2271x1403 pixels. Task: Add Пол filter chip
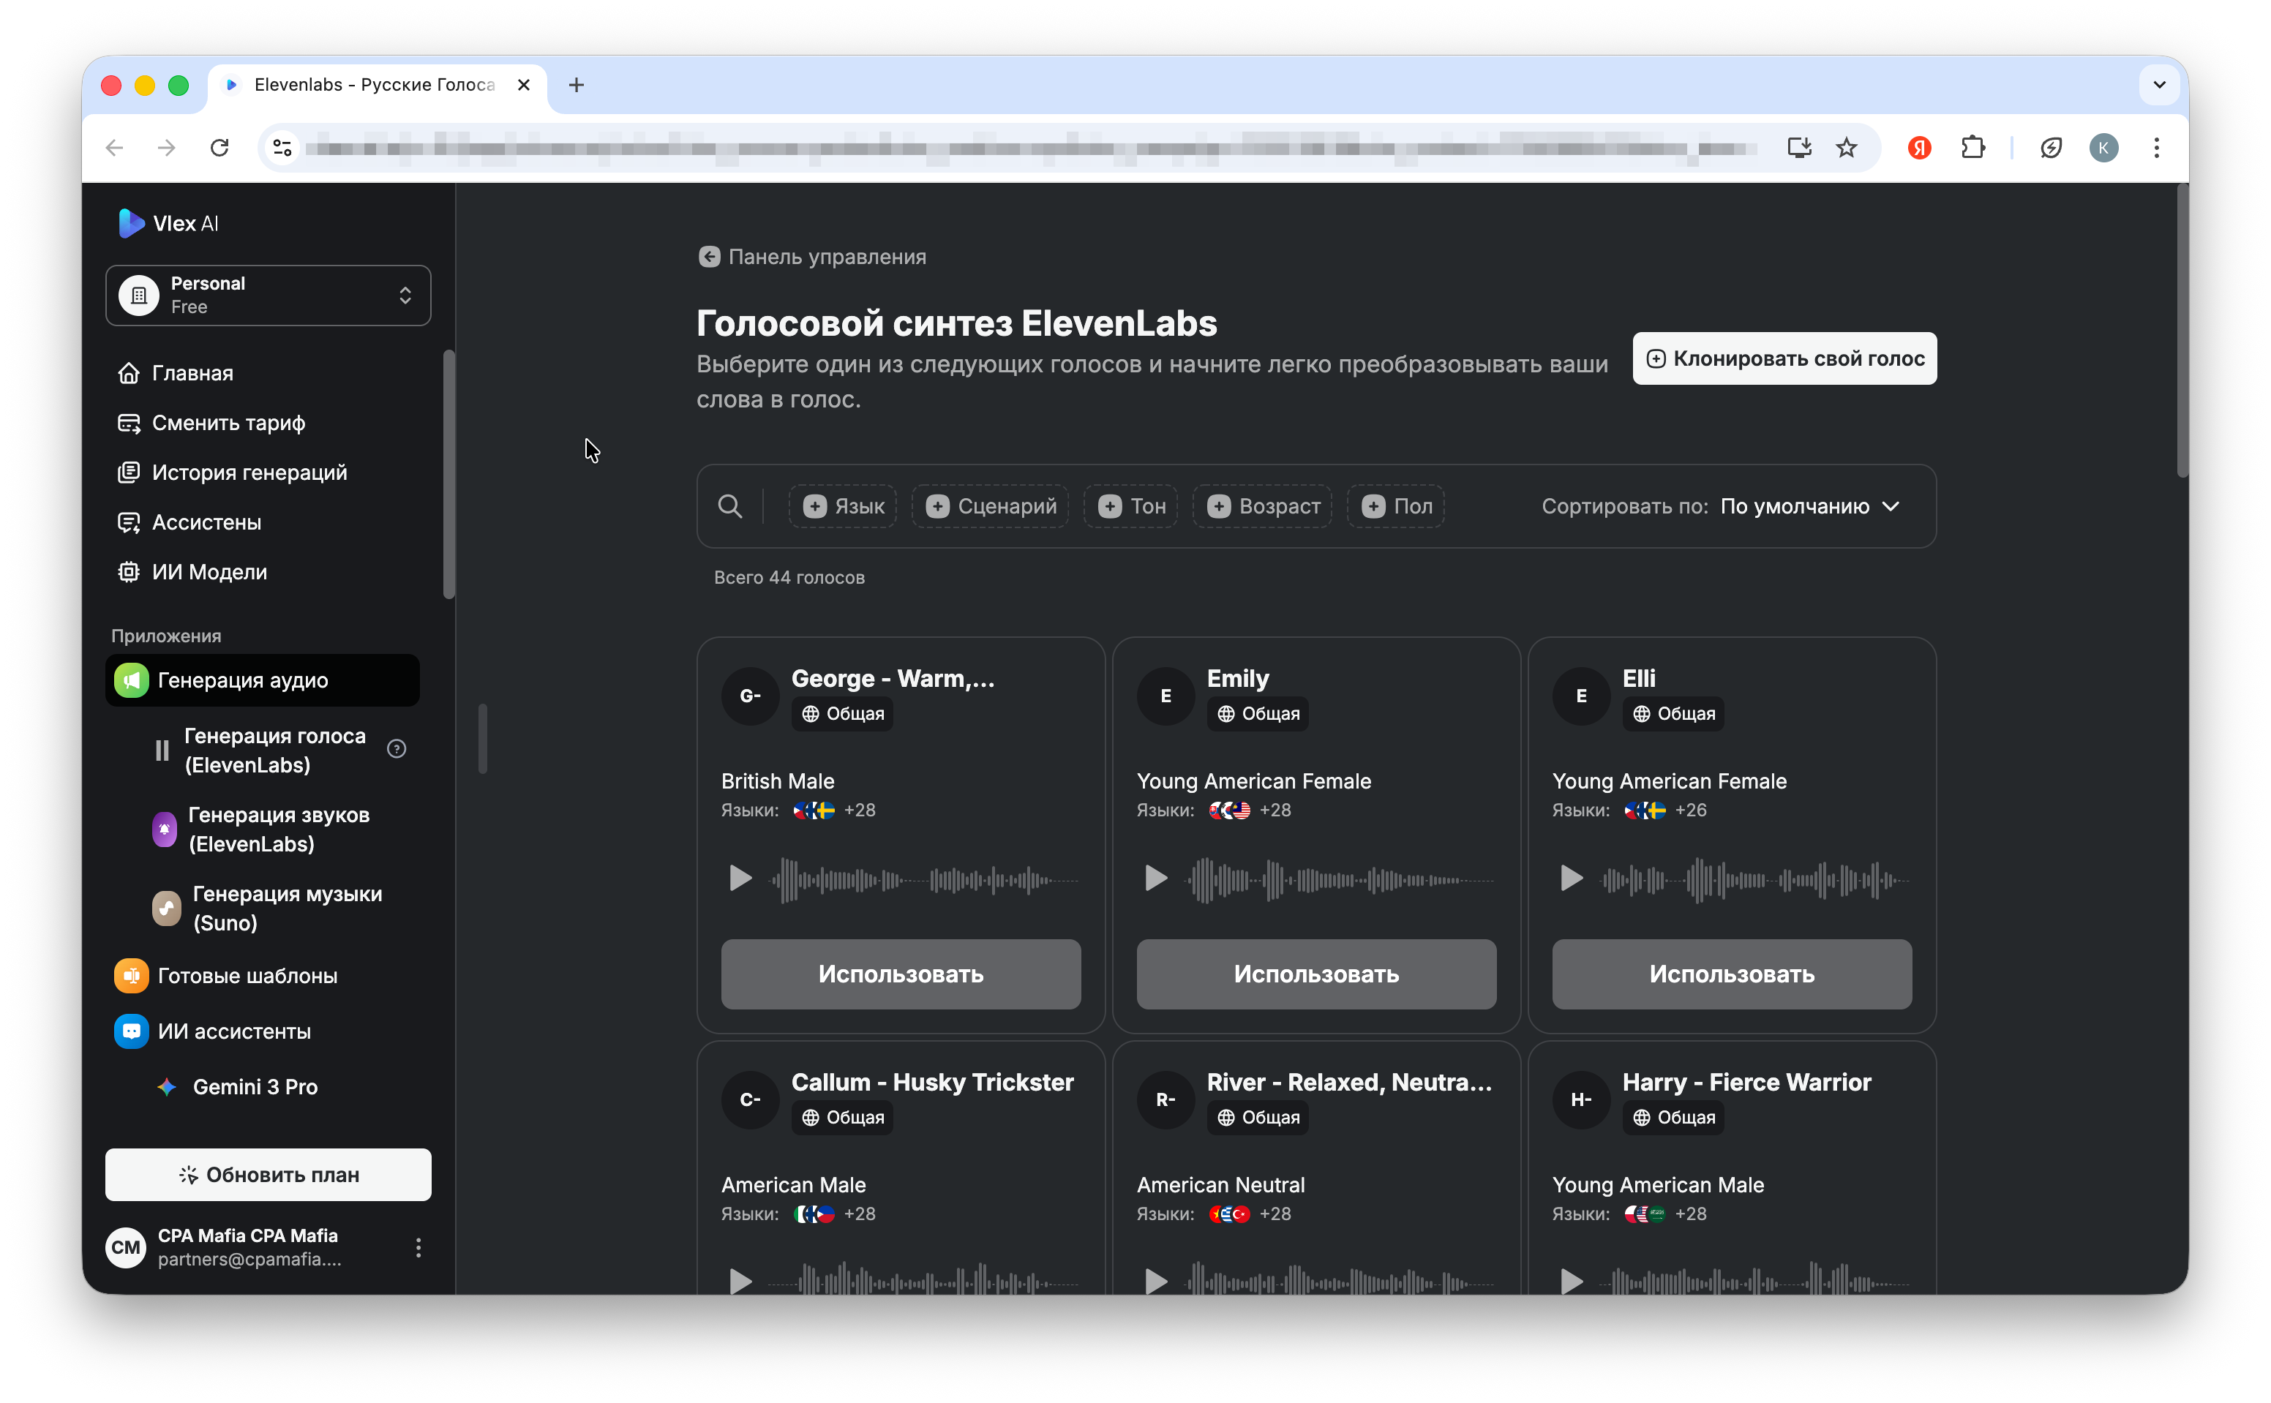pos(1396,507)
